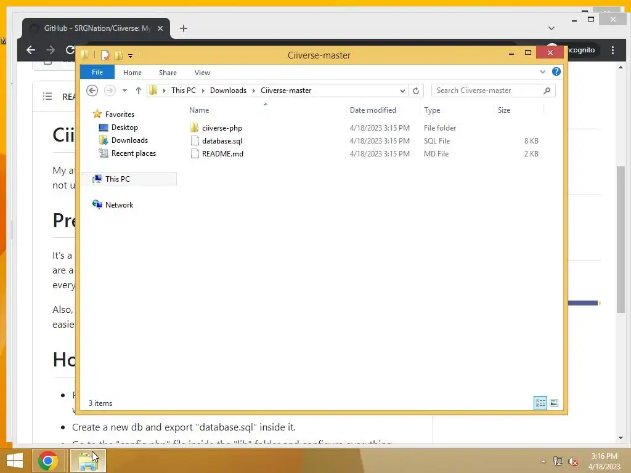The width and height of the screenshot is (631, 473).
Task: Open address bar history dropdown
Action: coord(402,91)
